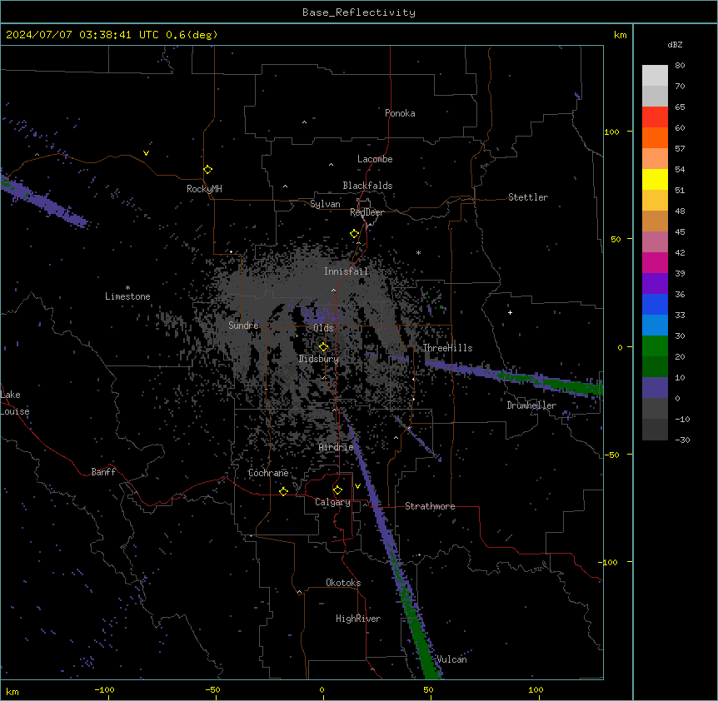Click the ThreeHills label
This screenshot has height=701, width=718.
pyautogui.click(x=447, y=348)
